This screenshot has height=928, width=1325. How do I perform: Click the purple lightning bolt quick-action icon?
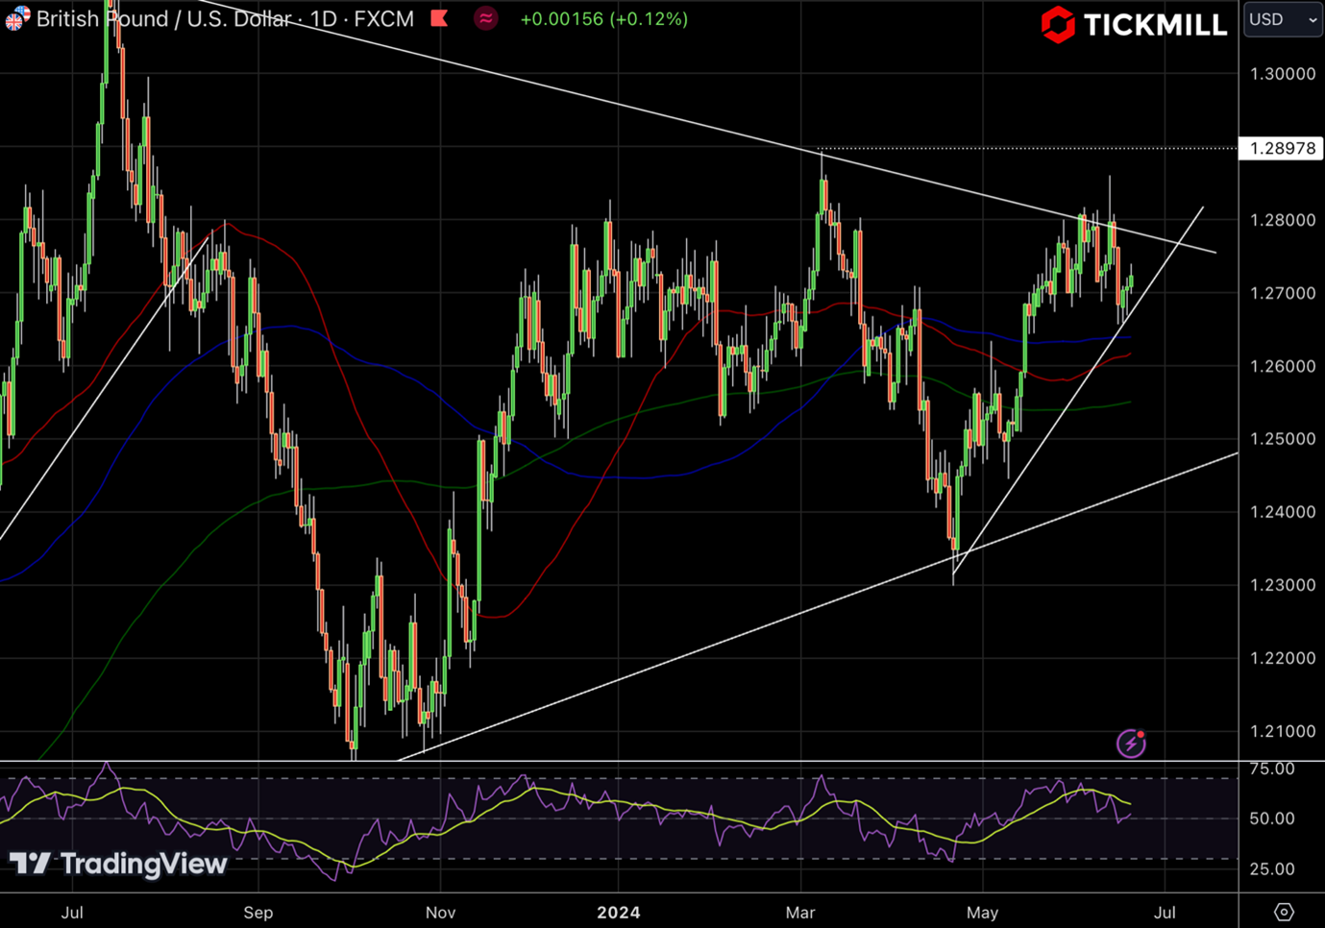tap(1131, 743)
